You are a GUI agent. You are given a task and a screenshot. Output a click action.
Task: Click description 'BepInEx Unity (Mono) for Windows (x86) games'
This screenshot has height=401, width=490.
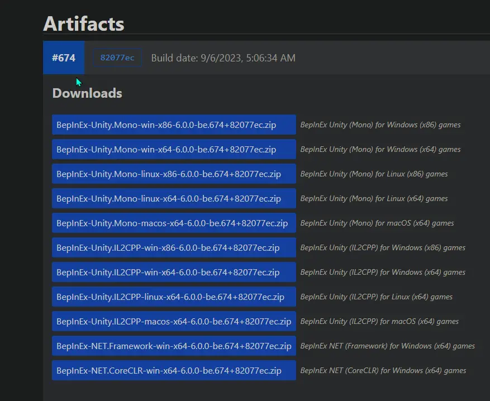coord(380,125)
